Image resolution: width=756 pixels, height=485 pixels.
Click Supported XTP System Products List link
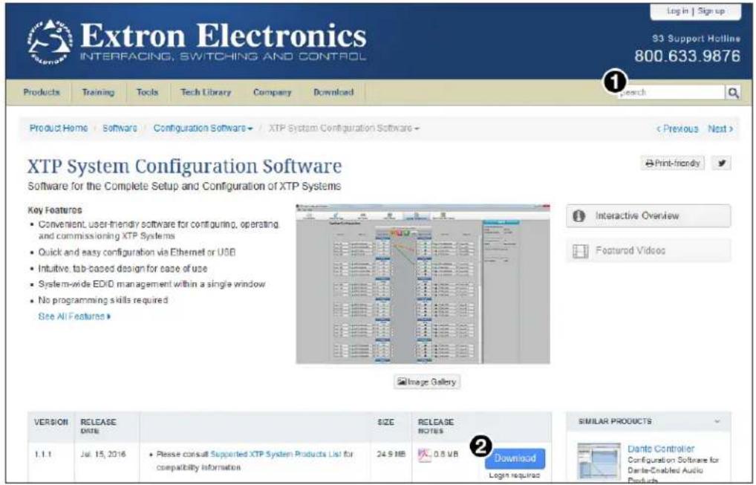tap(276, 454)
